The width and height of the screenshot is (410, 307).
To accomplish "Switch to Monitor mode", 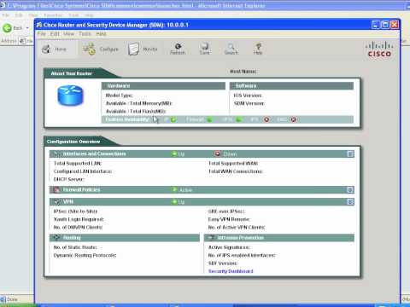I will coord(143,49).
